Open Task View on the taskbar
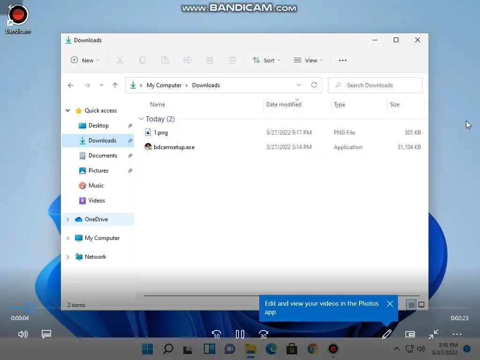Viewport: 480px width, 360px height. [x=187, y=350]
